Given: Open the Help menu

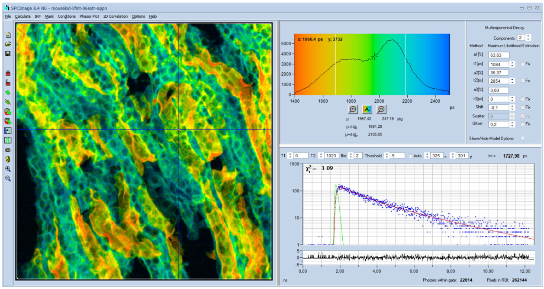Looking at the screenshot, I should click(153, 16).
